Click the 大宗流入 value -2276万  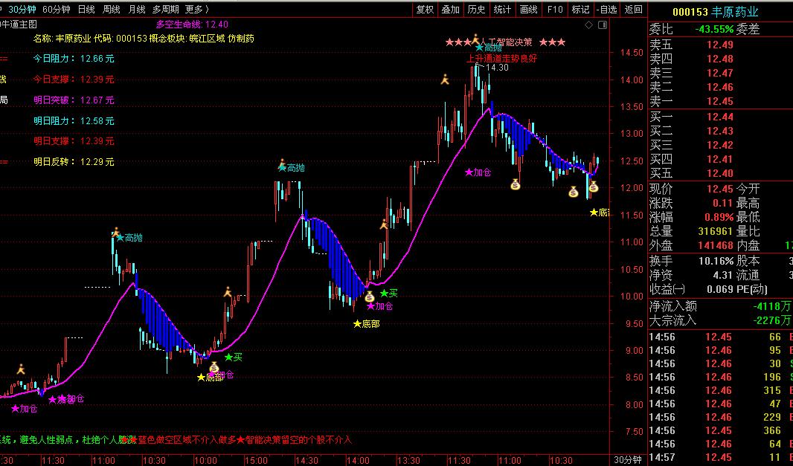pyautogui.click(x=771, y=320)
